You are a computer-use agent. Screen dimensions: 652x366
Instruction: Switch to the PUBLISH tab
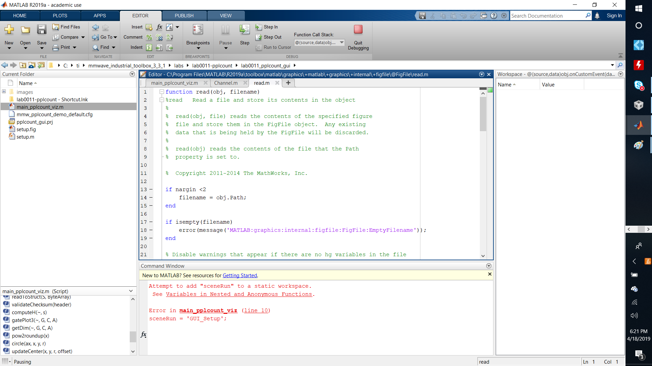(184, 16)
